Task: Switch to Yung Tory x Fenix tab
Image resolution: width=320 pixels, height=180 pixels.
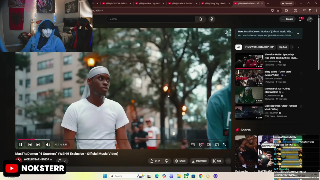Action: tap(215, 3)
